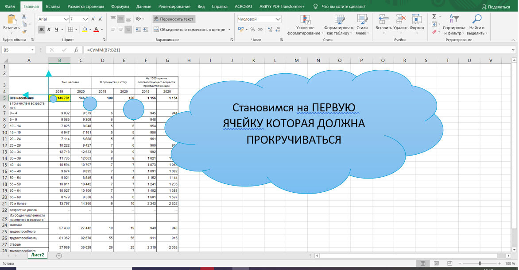
Task: Switch to Page Break preview
Action: (449, 263)
